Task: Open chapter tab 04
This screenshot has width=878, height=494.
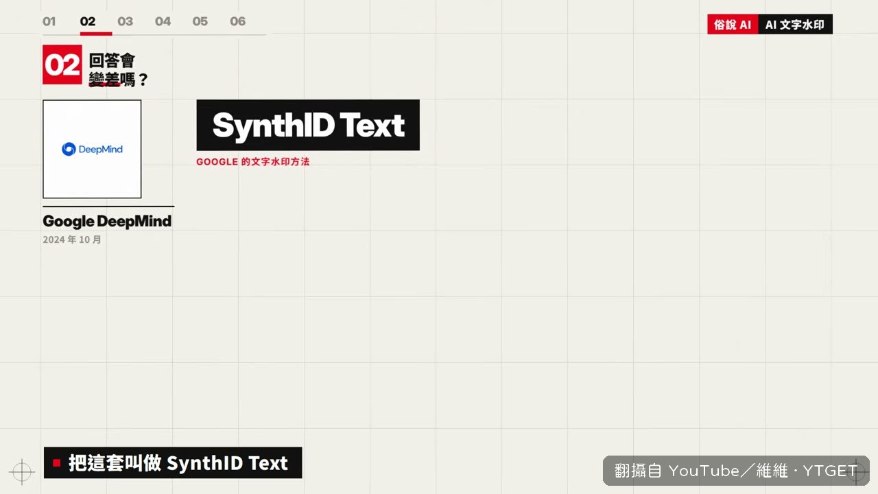Action: tap(163, 21)
